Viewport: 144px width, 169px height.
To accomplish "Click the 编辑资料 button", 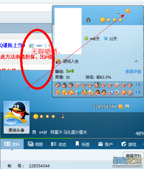I will point(134,156).
